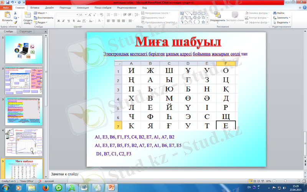Open the Заменить replace dropdown
307x192 pixels.
[281, 18]
